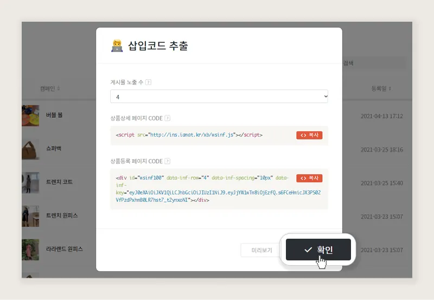Click the 확인 confirm button
The width and height of the screenshot is (434, 300).
(318, 250)
